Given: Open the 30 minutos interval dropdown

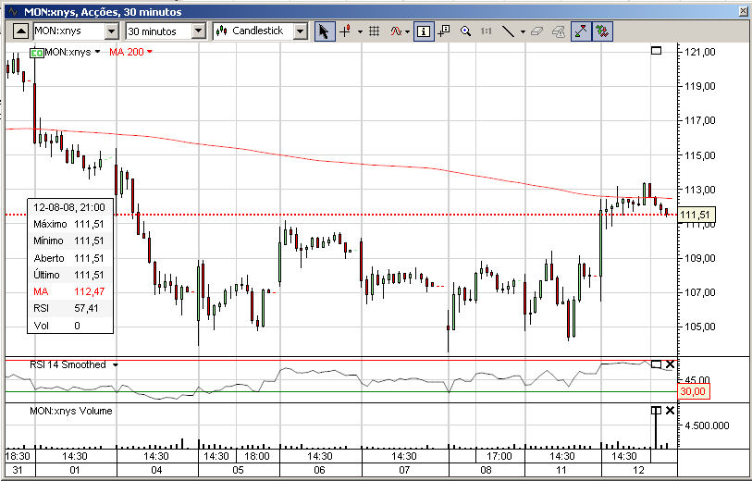Looking at the screenshot, I should (198, 31).
